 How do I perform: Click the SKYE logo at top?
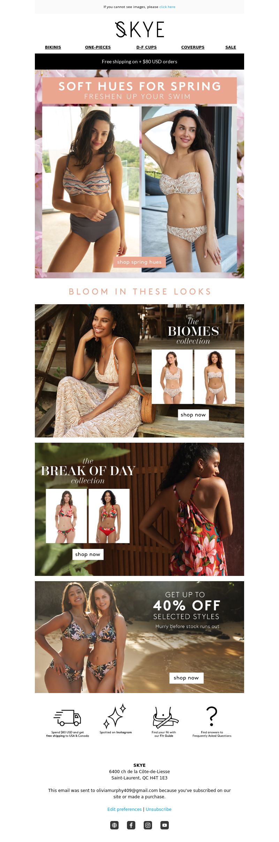click(x=139, y=29)
